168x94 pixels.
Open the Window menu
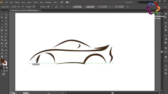tap(48, 2)
